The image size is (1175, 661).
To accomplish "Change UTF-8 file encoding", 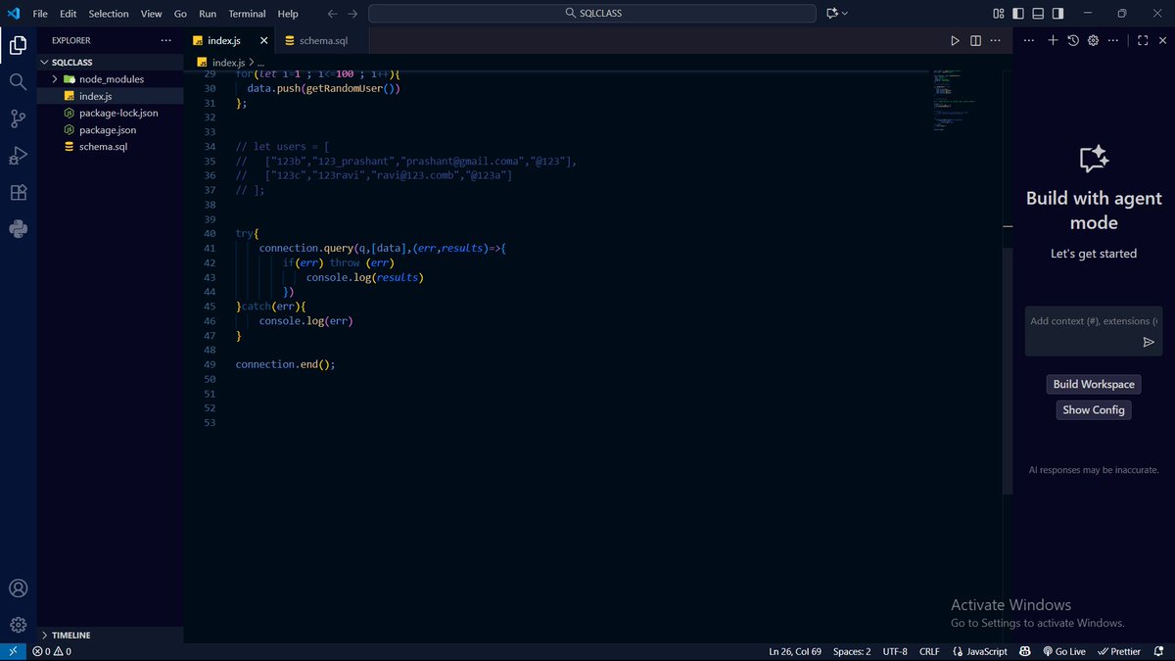I will pyautogui.click(x=895, y=651).
